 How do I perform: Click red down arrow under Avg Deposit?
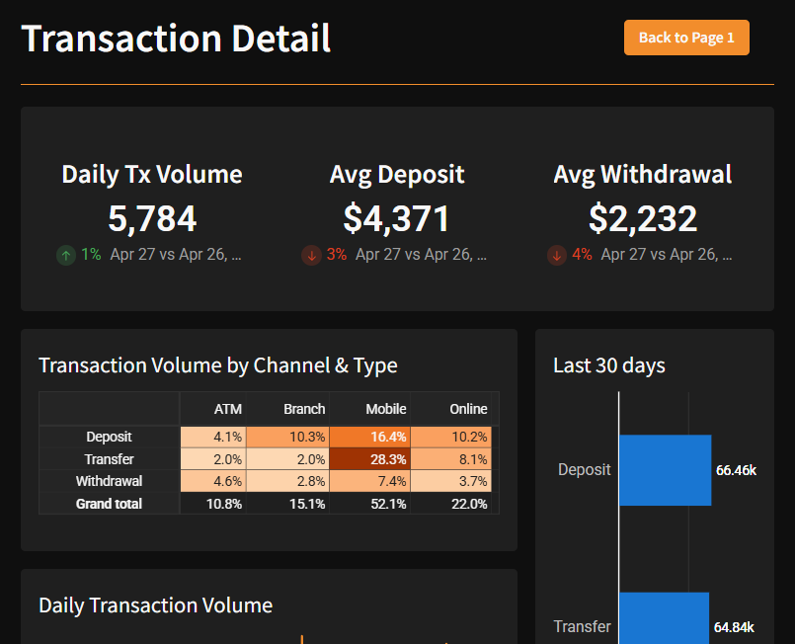311,255
